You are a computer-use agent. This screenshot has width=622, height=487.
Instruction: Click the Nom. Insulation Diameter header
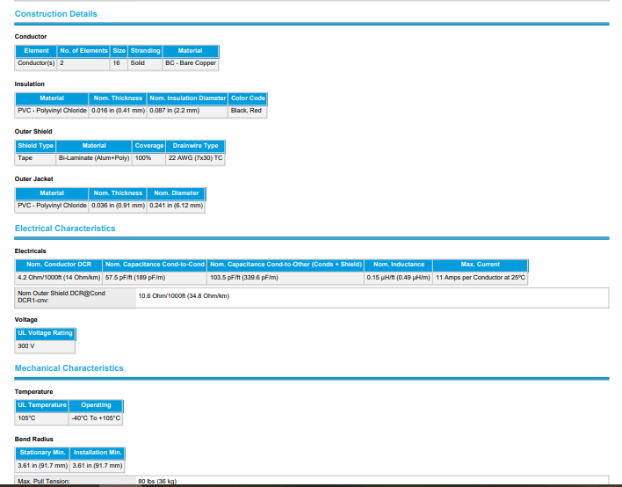pos(187,98)
